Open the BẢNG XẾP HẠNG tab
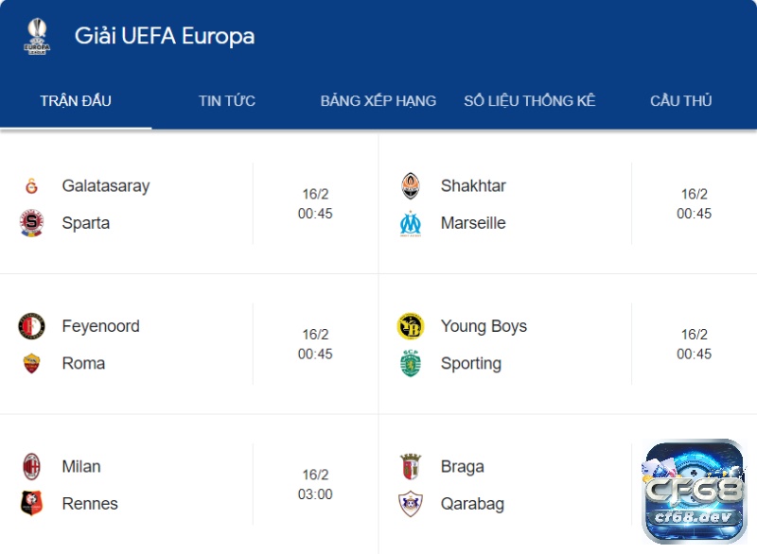Screen dimensions: 757x554 [378, 101]
